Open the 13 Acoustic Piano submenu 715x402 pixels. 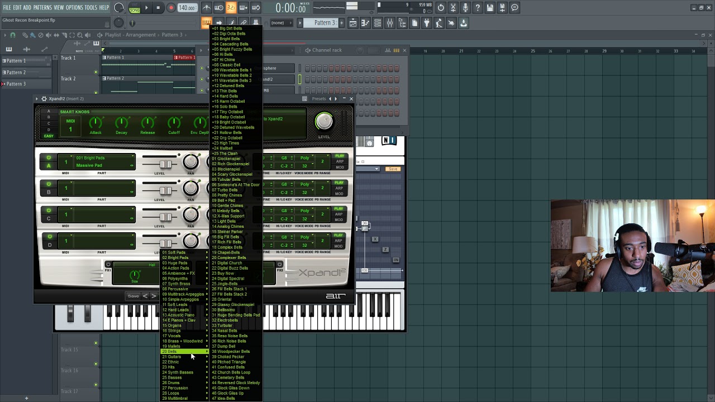coord(184,315)
